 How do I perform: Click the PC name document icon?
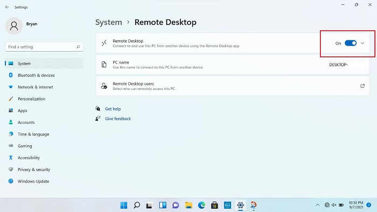click(x=104, y=65)
